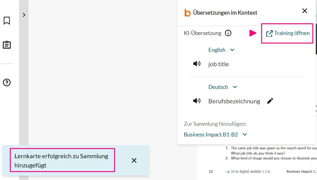Image resolution: width=317 pixels, height=180 pixels.
Task: Play audio for "Berufsbezeichnung"
Action: [196, 101]
